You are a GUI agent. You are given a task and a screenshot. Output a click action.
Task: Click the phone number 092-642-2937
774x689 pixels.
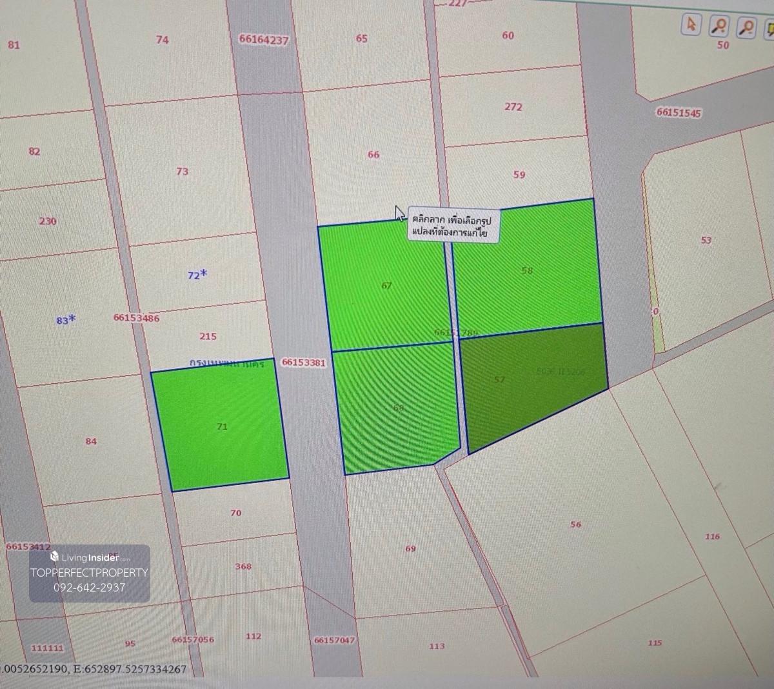tap(90, 588)
